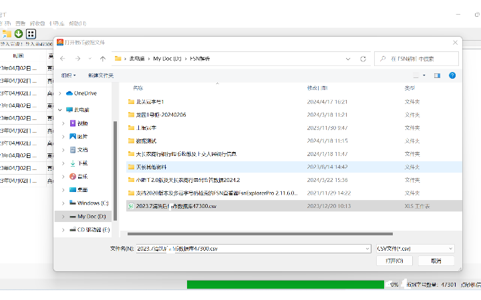481x300 pixels.
Task: Select the Videos library icon in sidebar
Action: click(x=73, y=123)
